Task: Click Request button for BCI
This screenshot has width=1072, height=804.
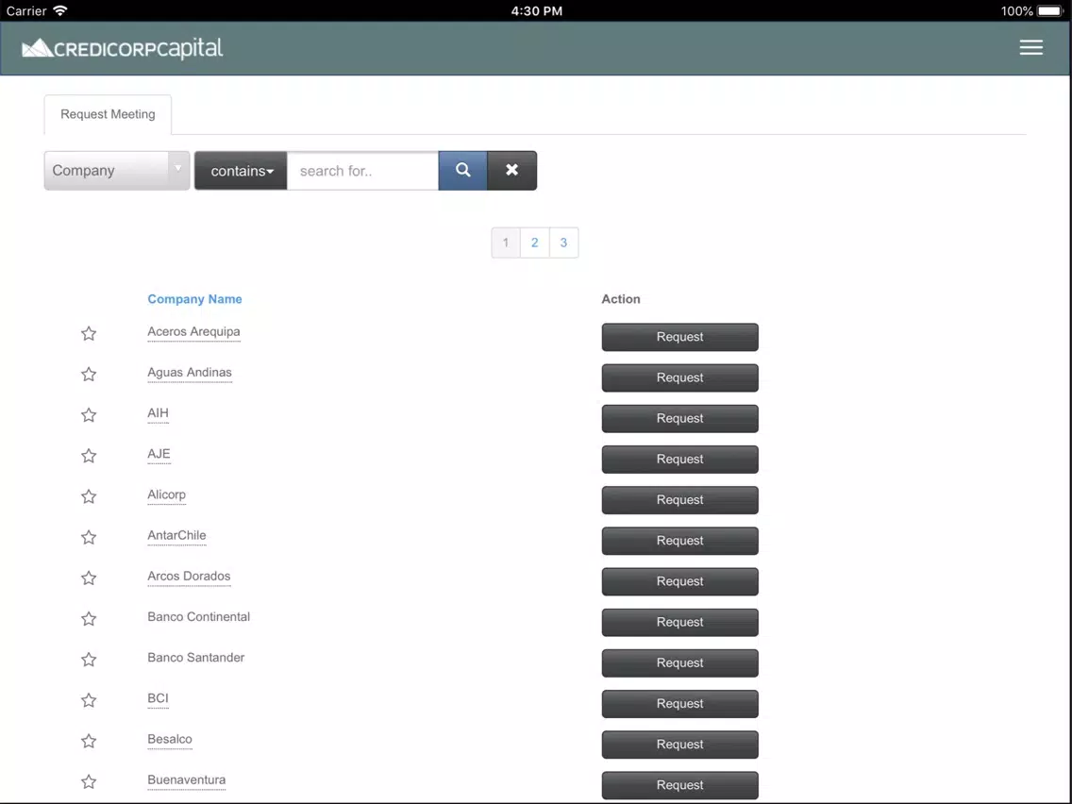Action: click(x=680, y=704)
